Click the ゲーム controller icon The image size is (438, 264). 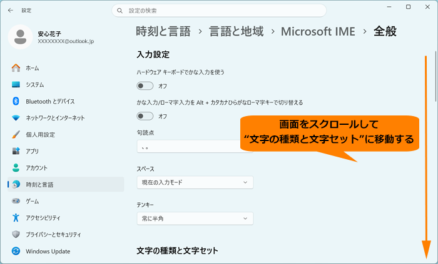[x=16, y=201]
